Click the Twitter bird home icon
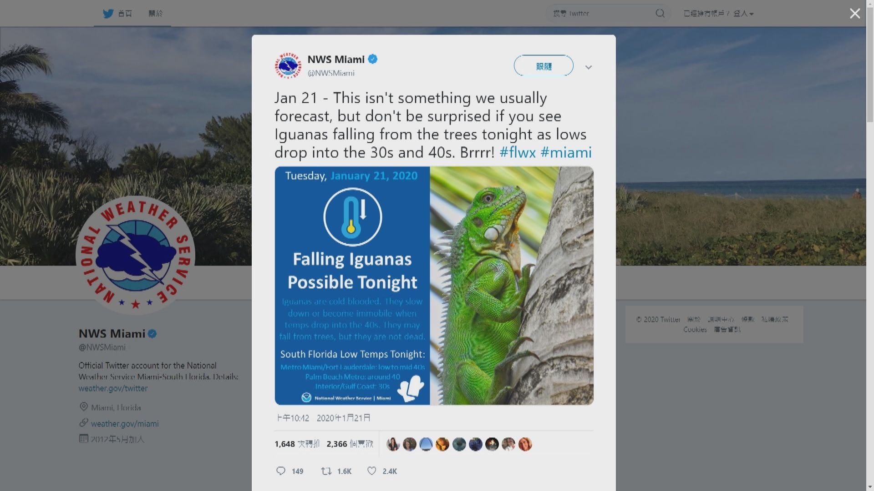874x491 pixels. (x=108, y=14)
